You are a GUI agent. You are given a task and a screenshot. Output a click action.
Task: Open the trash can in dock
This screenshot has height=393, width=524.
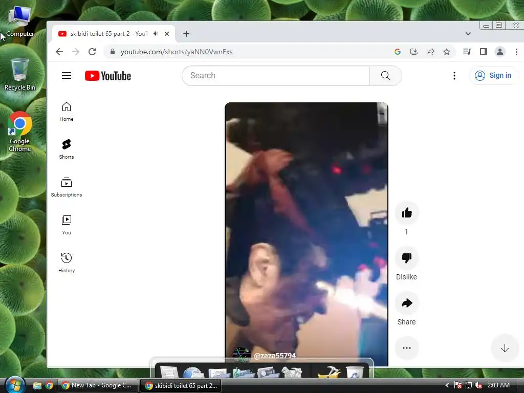pos(355,372)
